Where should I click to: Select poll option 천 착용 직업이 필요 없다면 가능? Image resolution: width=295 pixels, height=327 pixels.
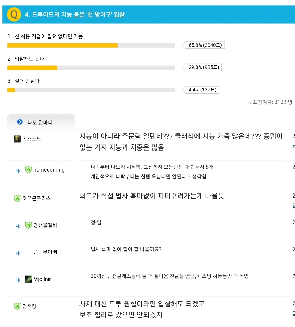[49, 36]
